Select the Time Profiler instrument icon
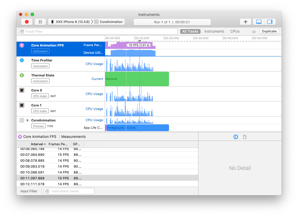This screenshot has width=298, height=217. (x=22, y=60)
